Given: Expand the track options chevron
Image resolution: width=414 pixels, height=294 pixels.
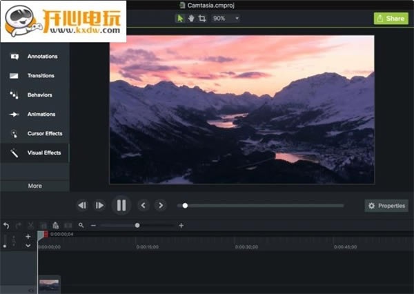Looking at the screenshot, I should (28, 246).
